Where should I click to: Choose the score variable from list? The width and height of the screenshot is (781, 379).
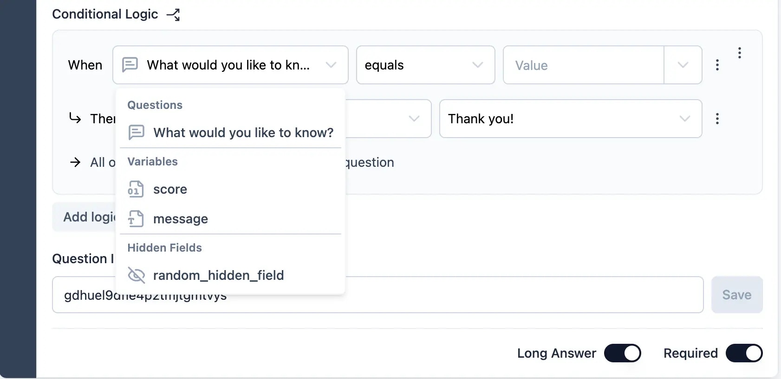pyautogui.click(x=170, y=189)
